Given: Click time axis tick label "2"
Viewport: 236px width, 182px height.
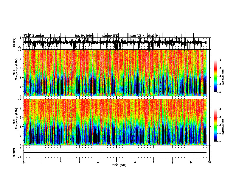Looking at the screenshot, I should tap(61, 162).
